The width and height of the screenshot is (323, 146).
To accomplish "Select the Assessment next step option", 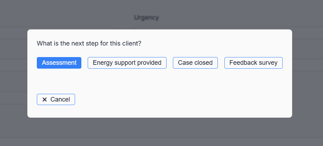I will 59,63.
